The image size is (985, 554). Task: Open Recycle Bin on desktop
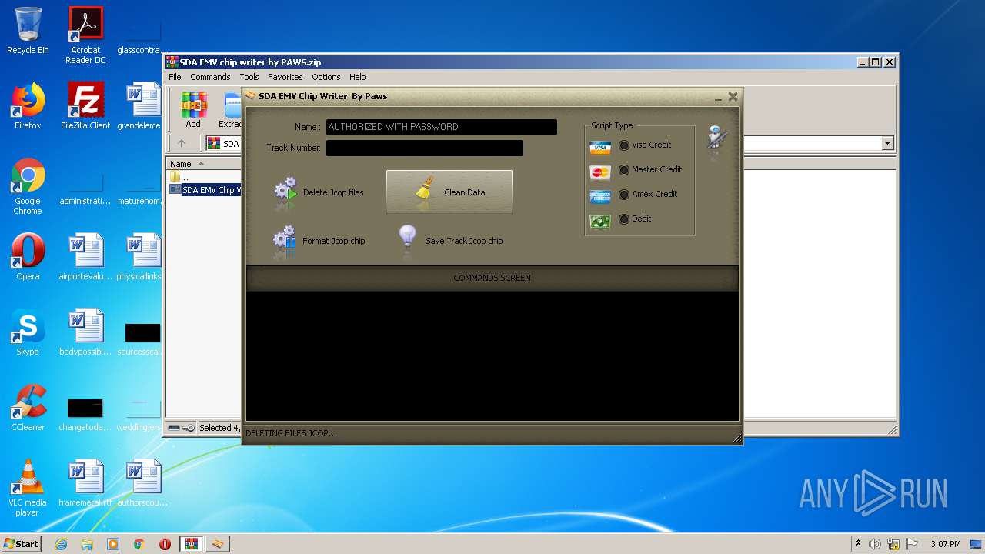coord(28,31)
